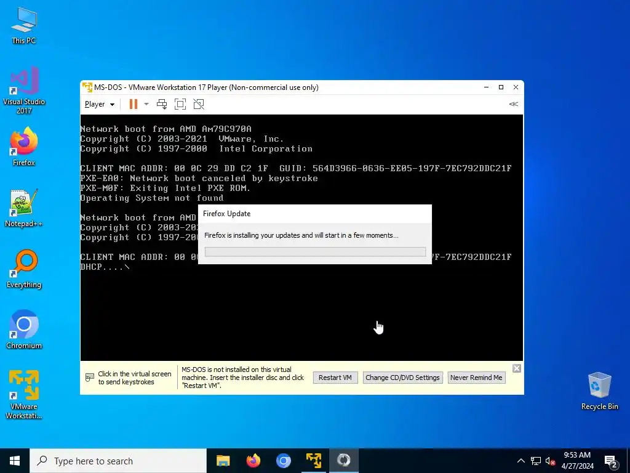Click the taskbar search box
Screen dimensions: 630x473
118,461
